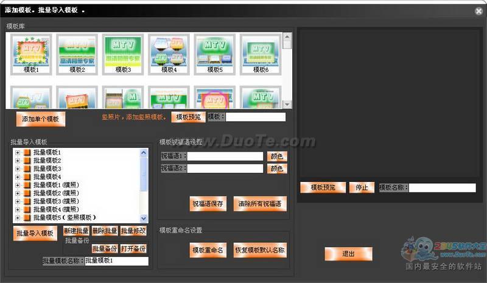Click the 新建批量 button
Image resolution: width=487 pixels, height=283 pixels.
click(x=76, y=231)
